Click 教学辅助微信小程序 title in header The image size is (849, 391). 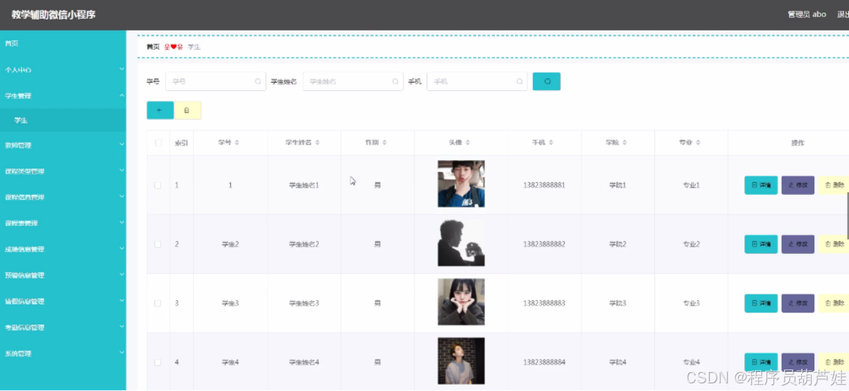coord(53,15)
